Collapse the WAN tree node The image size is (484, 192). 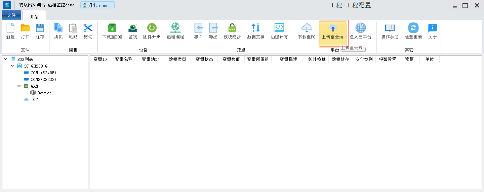pyautogui.click(x=19, y=86)
